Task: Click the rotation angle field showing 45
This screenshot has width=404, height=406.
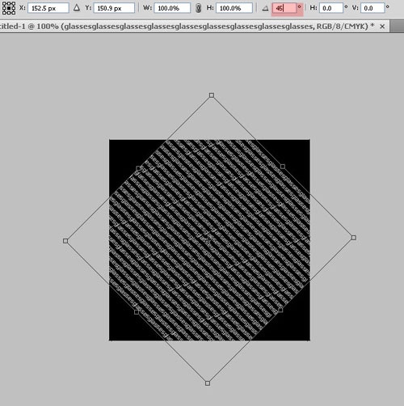Action: tap(284, 8)
